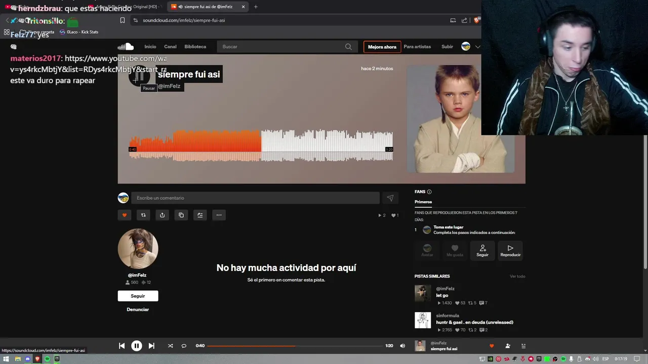Open the 0Laco - Kick Stats bookmark
The image size is (648, 364).
(x=79, y=32)
